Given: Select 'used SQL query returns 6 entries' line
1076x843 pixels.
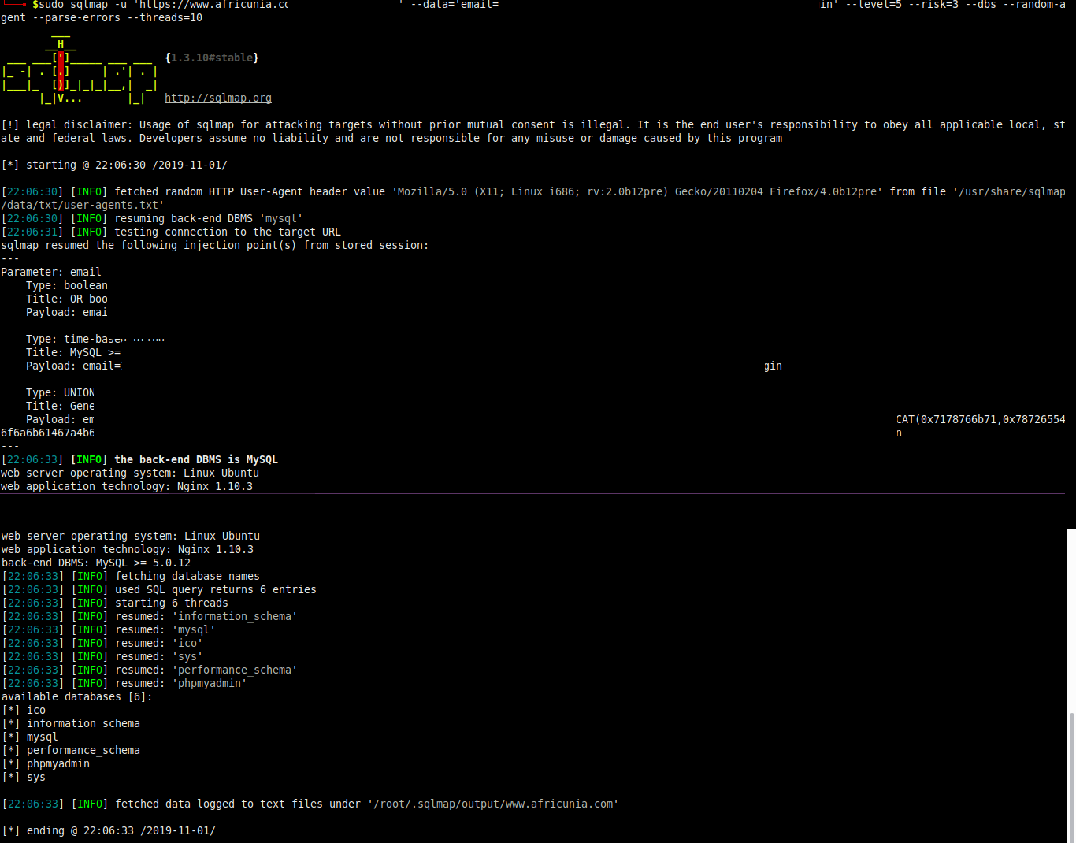Looking at the screenshot, I should pos(159,589).
